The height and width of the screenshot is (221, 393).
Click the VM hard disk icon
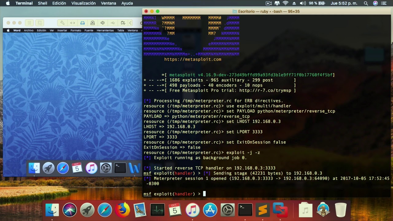coord(83,23)
